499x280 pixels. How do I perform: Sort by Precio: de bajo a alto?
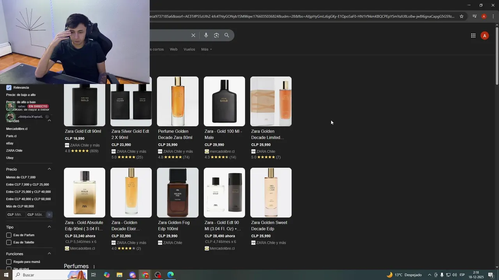click(x=21, y=95)
